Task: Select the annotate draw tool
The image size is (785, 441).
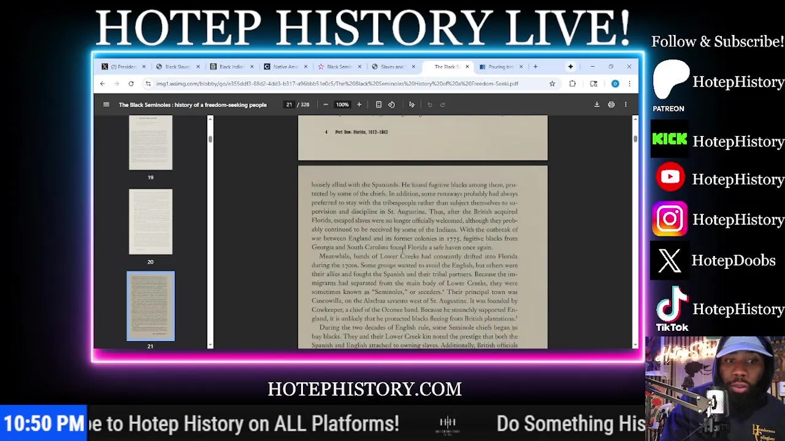Action: (x=412, y=105)
